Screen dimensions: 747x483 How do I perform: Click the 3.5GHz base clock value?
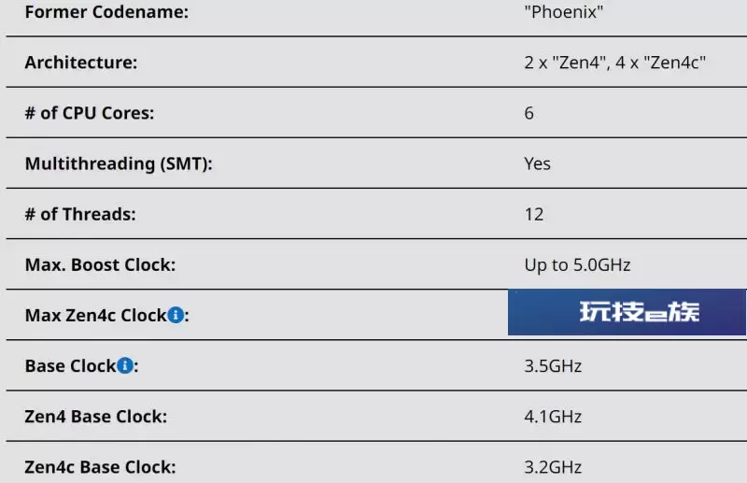(x=553, y=365)
